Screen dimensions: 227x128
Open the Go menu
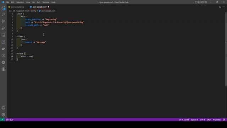click(x=33, y=2)
